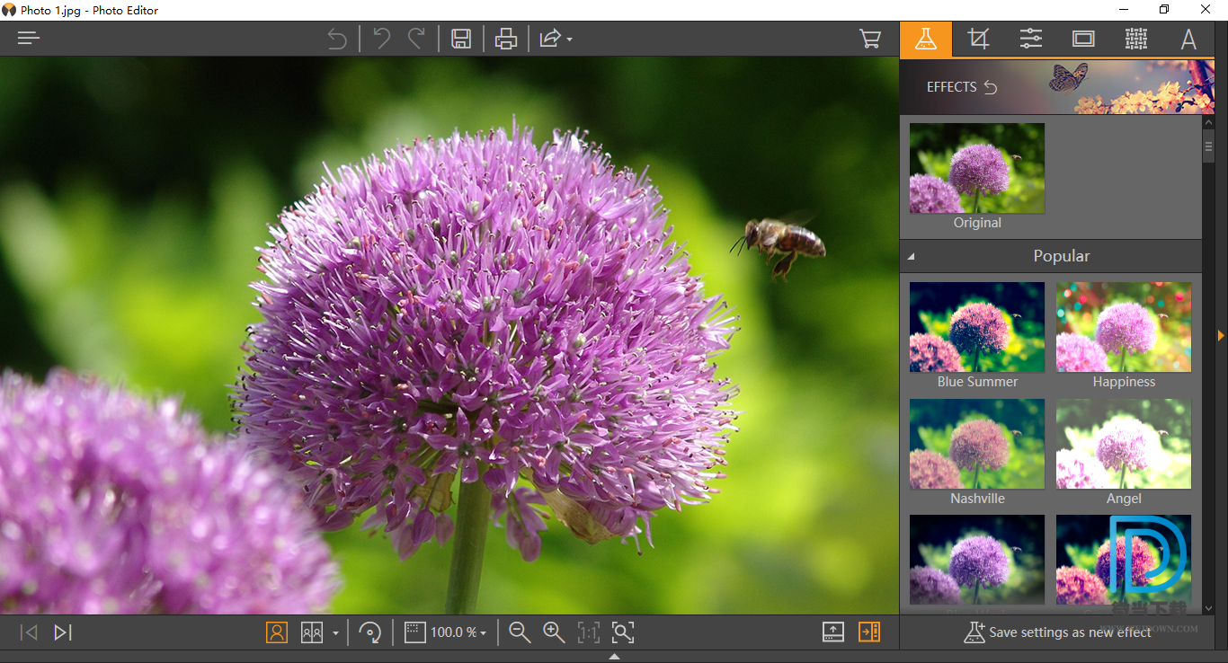
Task: Open the hamburger main menu
Action: pyautogui.click(x=29, y=39)
